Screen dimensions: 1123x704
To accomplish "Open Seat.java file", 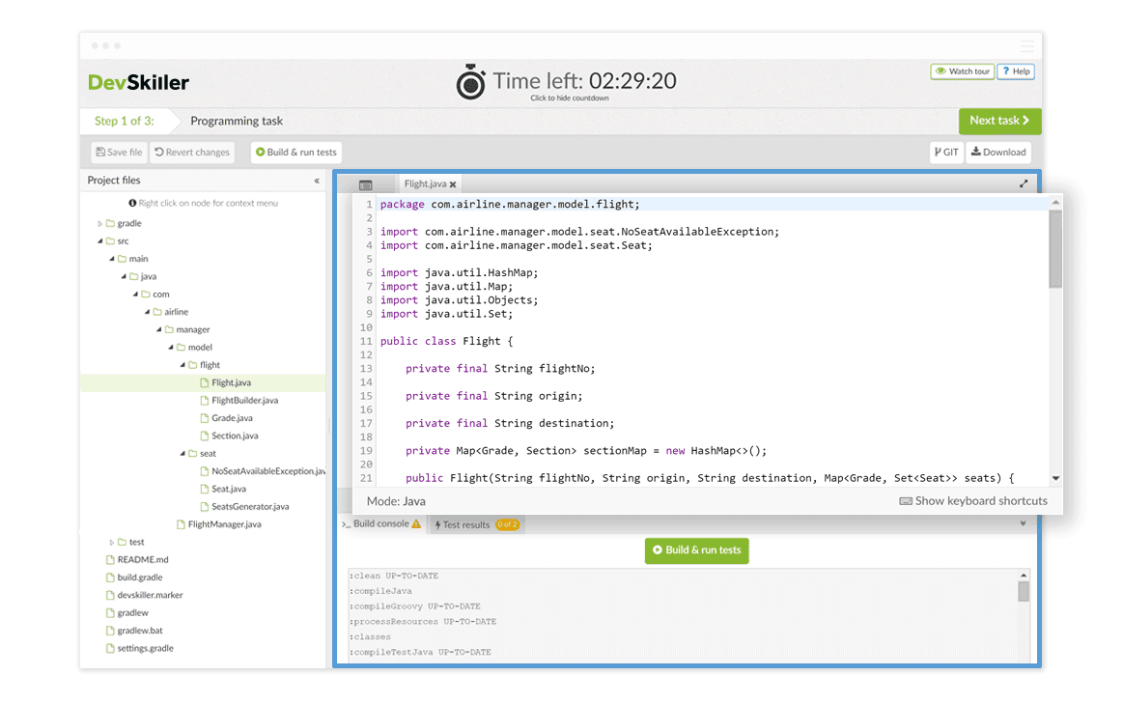I will coord(229,490).
